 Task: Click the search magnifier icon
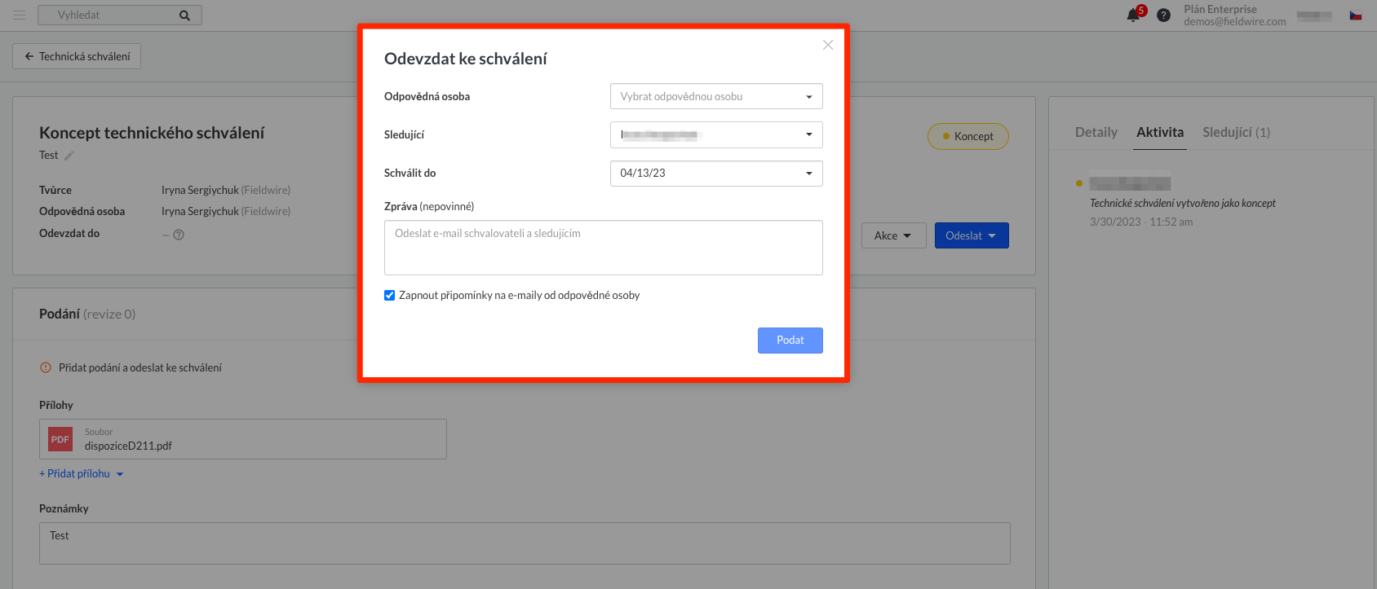coord(185,15)
